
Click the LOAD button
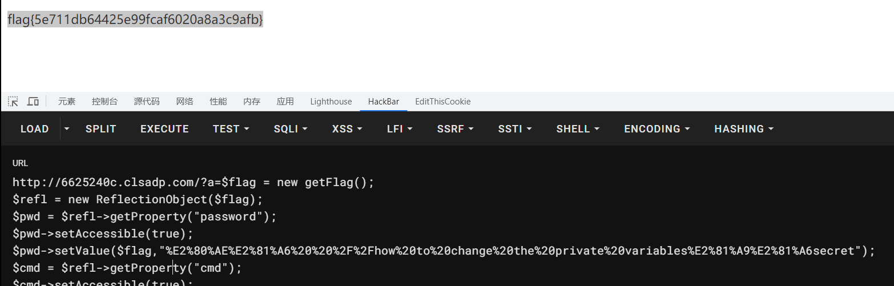click(34, 129)
